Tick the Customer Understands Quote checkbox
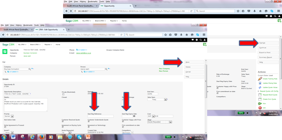Image resolution: width=282 pixels, height=140 pixels. click(x=89, y=121)
